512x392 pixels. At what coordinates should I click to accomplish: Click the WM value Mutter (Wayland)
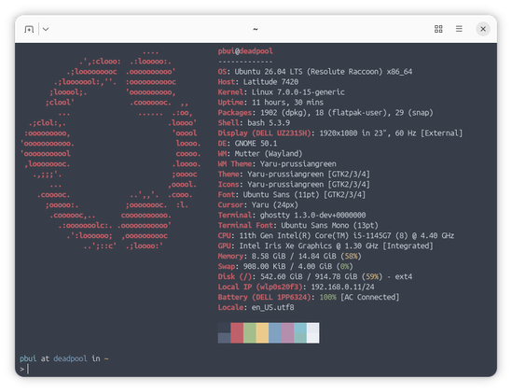[x=269, y=154]
